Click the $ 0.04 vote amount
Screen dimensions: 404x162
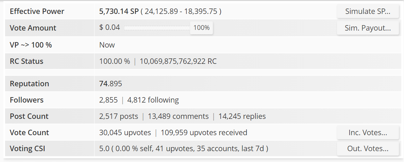click(110, 28)
